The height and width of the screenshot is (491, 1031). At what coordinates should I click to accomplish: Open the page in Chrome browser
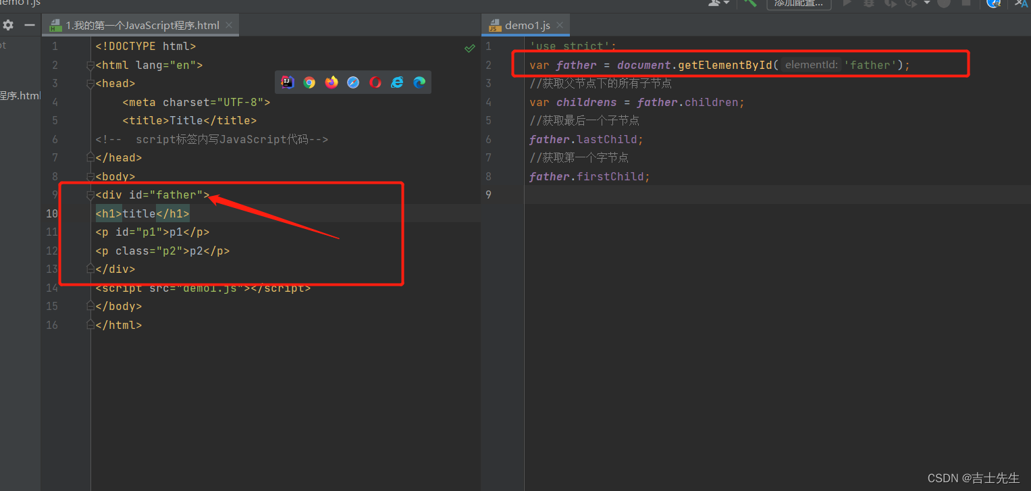click(309, 82)
